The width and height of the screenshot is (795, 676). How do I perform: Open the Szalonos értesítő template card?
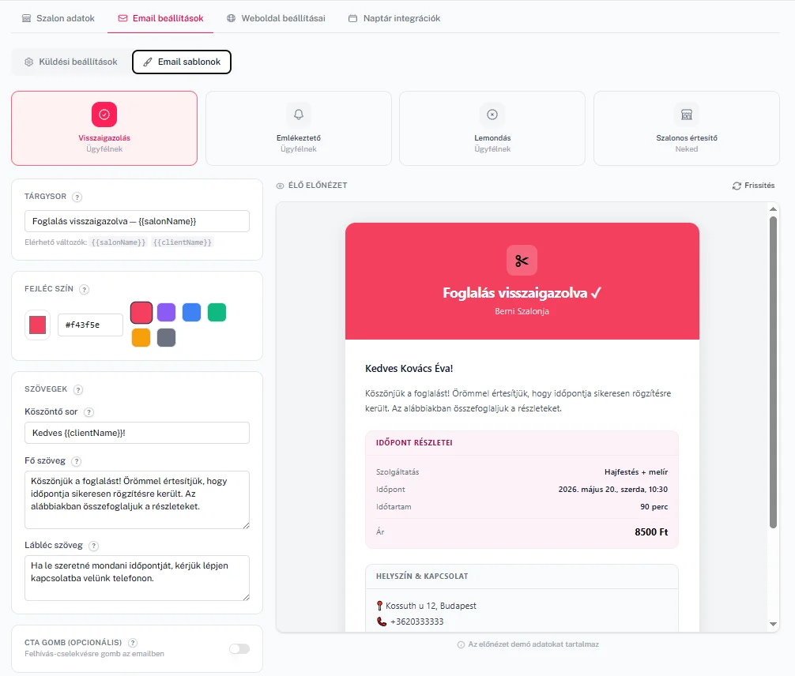click(686, 128)
